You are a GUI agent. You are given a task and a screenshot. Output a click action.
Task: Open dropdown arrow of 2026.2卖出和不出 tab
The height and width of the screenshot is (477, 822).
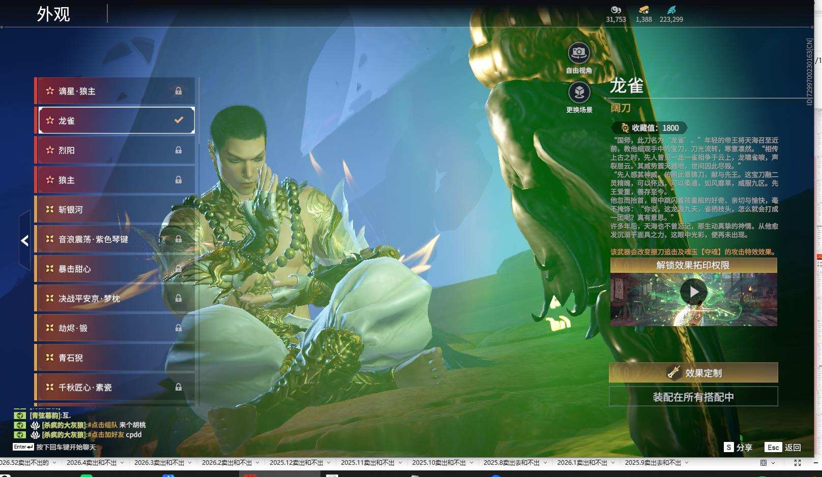coord(257,463)
